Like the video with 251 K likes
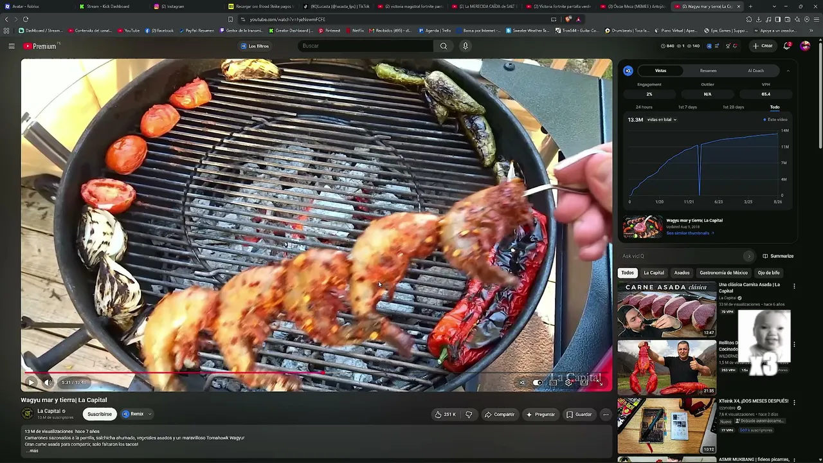This screenshot has height=463, width=823. click(446, 415)
